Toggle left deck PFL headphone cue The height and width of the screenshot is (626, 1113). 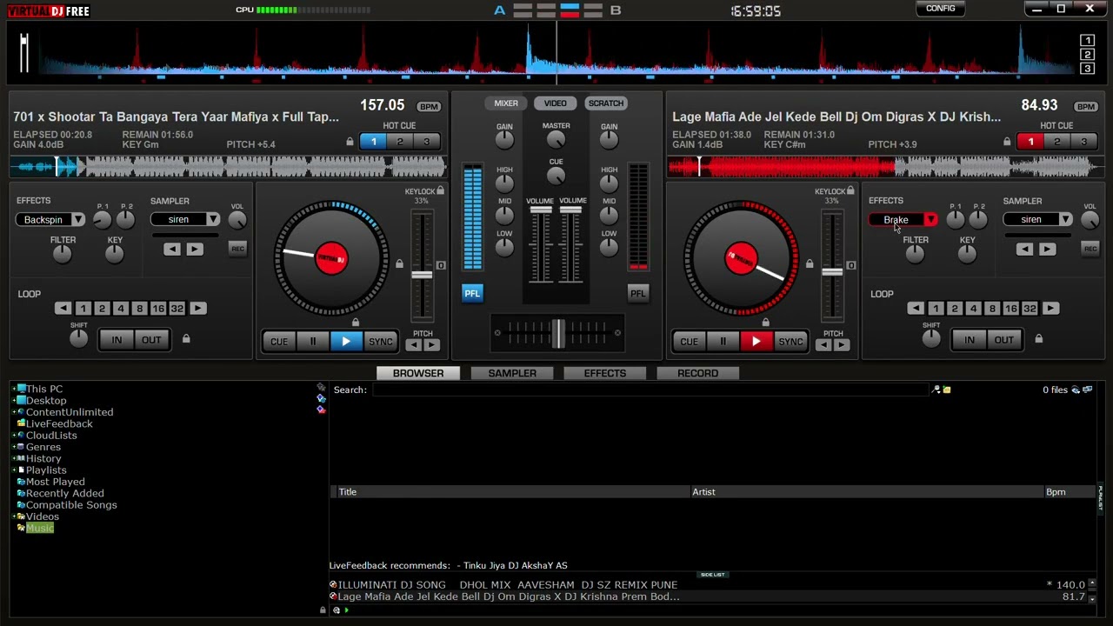tap(471, 294)
